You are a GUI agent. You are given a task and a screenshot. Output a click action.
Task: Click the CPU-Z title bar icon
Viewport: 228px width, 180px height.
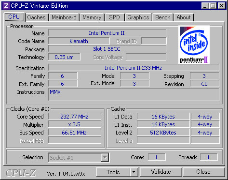(6, 6)
